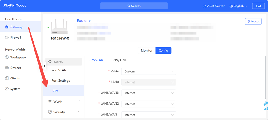
Task: Switch to the IPTV/IGMP tab
Action: click(x=120, y=60)
